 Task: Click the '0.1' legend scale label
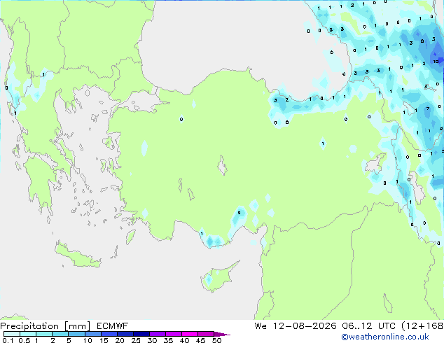[8, 340]
